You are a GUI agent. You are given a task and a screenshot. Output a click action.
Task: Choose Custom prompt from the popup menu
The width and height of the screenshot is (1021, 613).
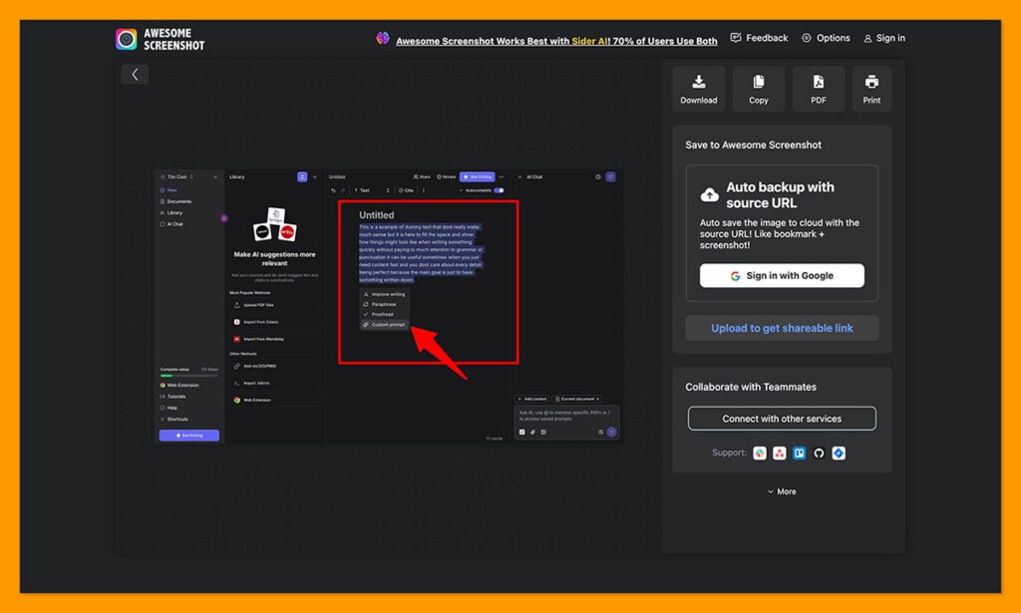pyautogui.click(x=384, y=324)
